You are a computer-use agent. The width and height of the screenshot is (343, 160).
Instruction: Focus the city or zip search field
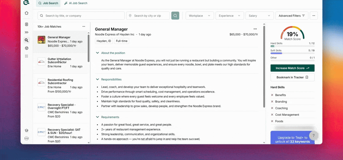pyautogui.click(x=148, y=16)
